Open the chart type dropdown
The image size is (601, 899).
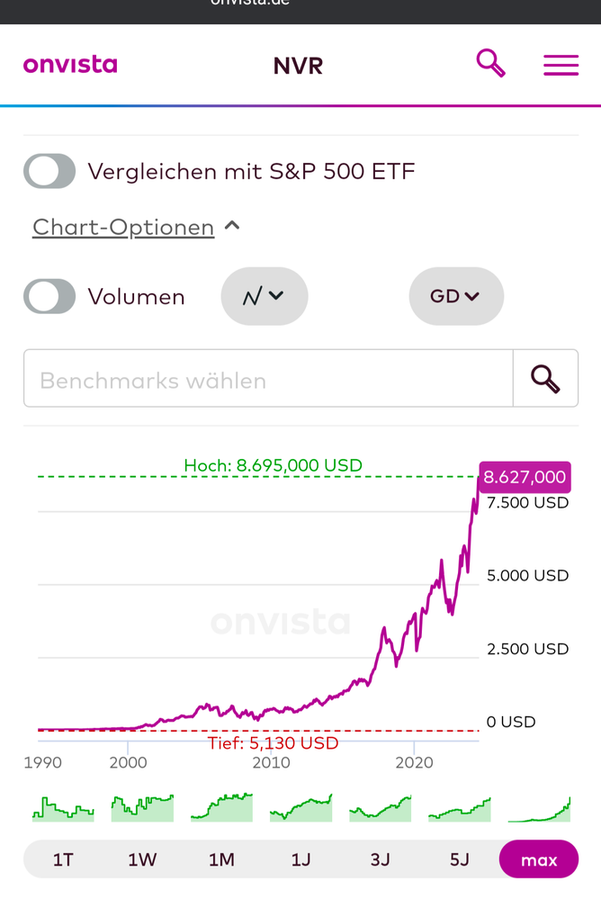tap(265, 296)
